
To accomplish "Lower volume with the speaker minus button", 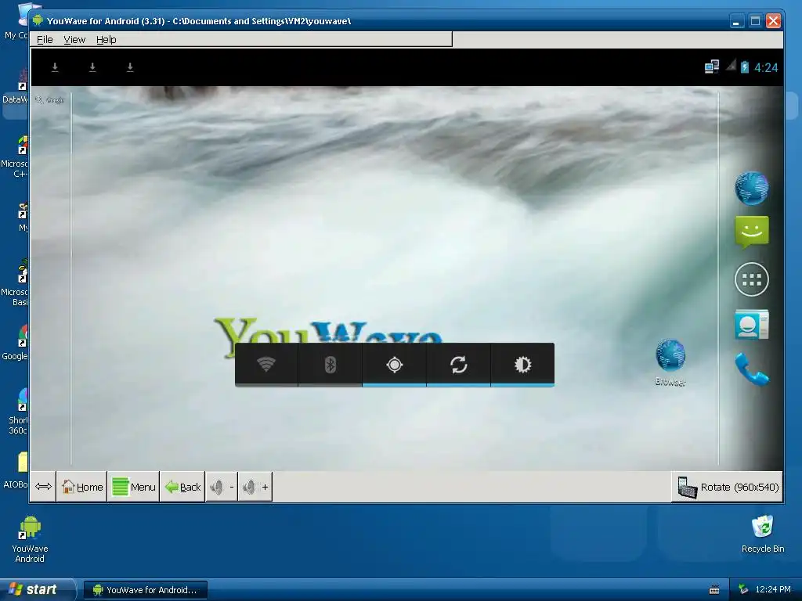I will 222,487.
